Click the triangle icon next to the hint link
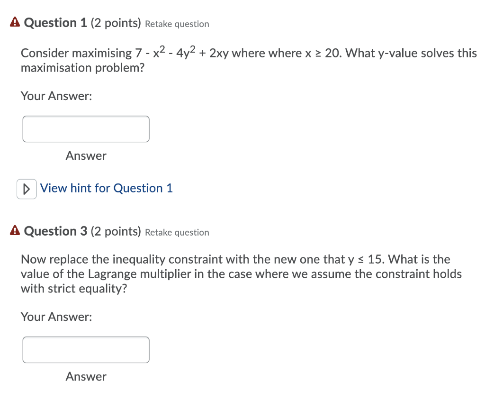 point(27,188)
